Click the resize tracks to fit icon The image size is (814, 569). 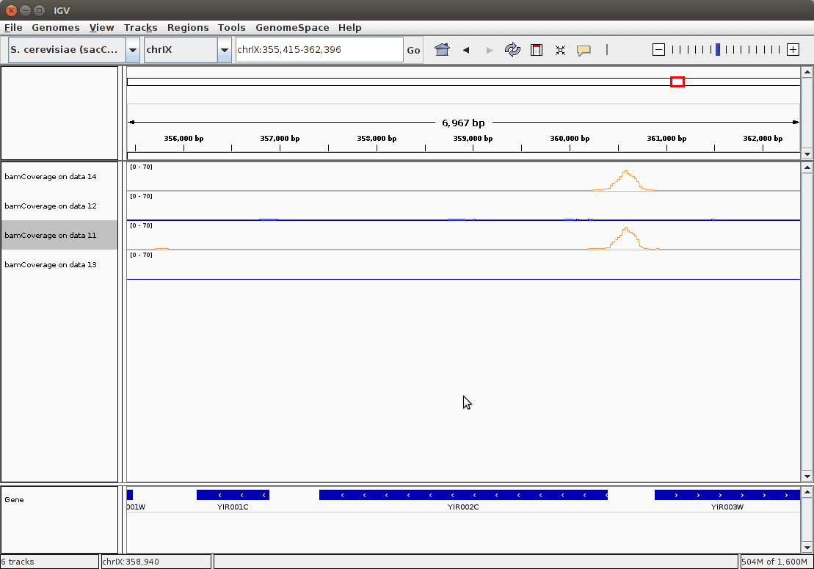[560, 50]
